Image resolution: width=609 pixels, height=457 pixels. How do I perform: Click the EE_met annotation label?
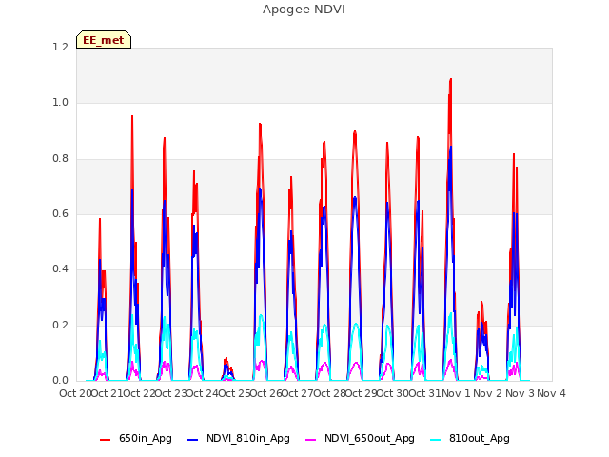click(104, 40)
